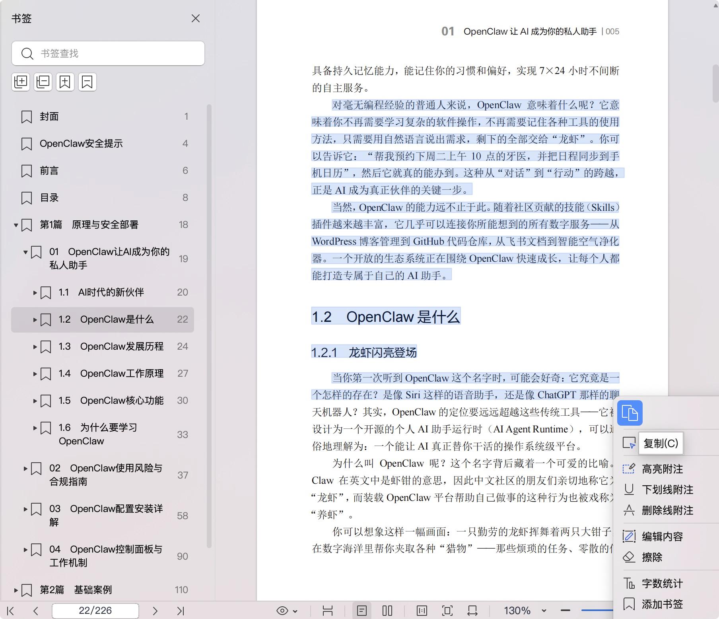Click page number 58 for chapter 03
The image size is (719, 619).
coord(183,516)
